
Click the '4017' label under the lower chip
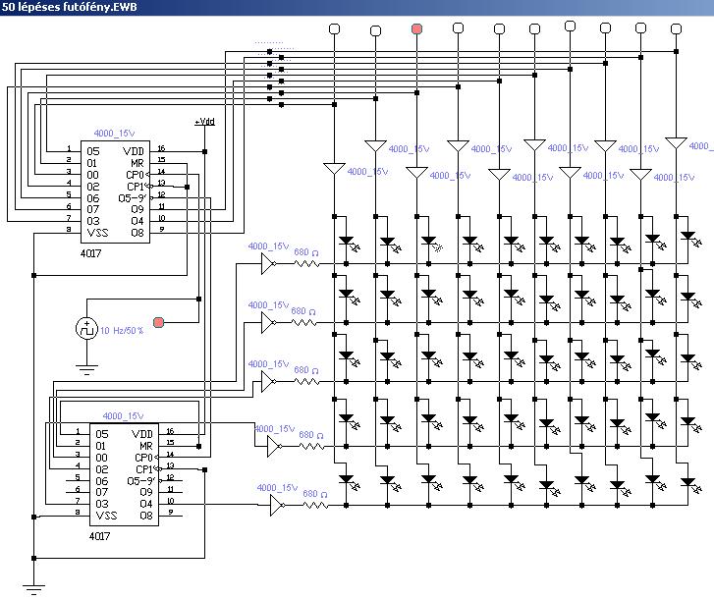(x=99, y=536)
